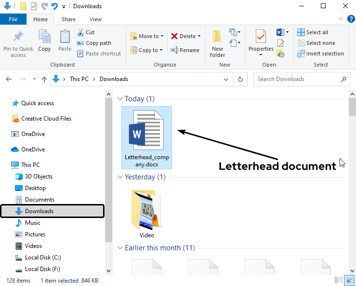The height and width of the screenshot is (286, 356).
Task: Click the Help question mark icon
Action: click(351, 19)
